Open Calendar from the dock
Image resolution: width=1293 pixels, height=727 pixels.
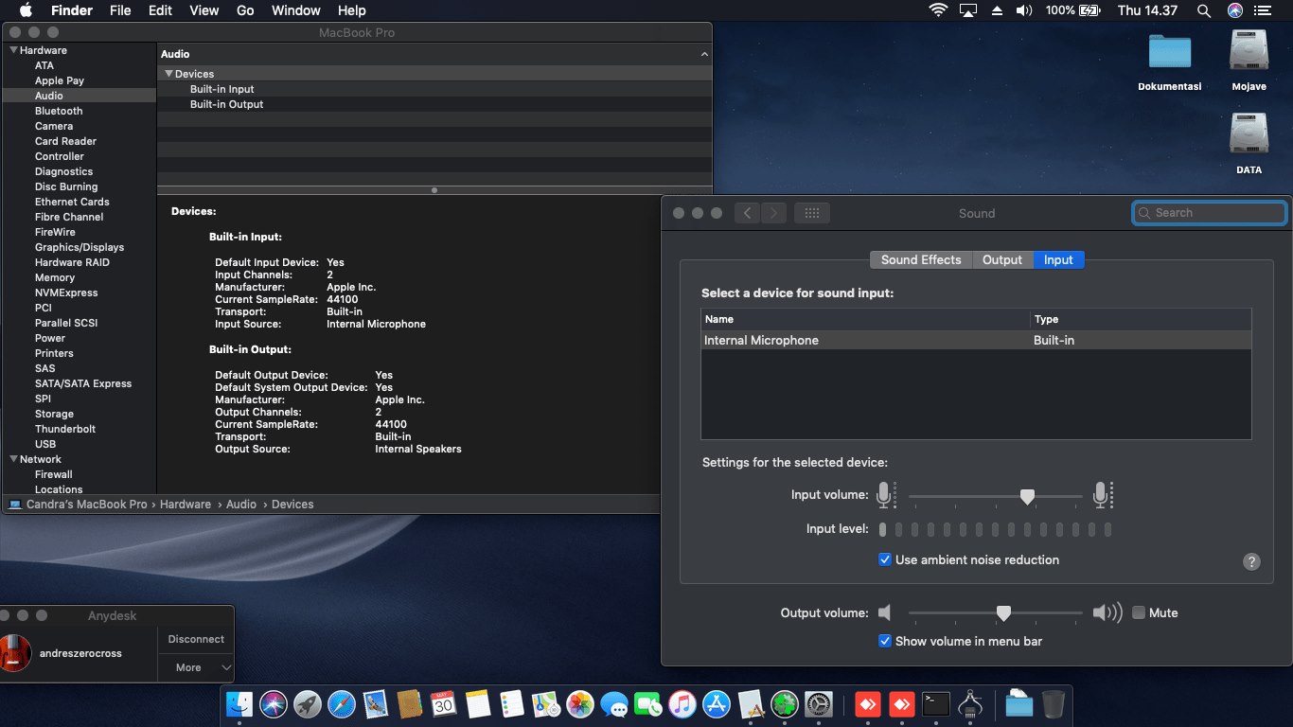(444, 703)
